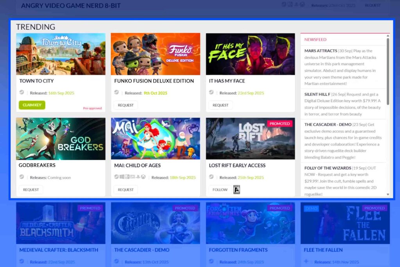Click the Nintendo Switch icon on Mai: Child of Ages
Screen dimensions: 400x267
(127, 177)
